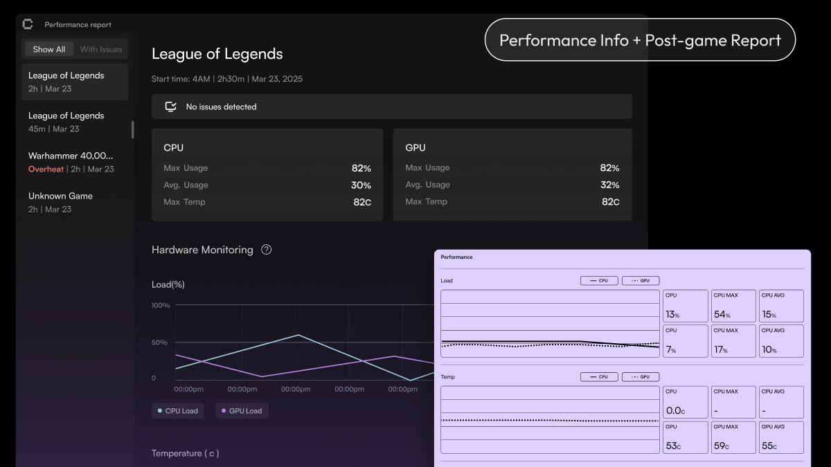Screen dimensions: 831x467
Task: Click the overlay CPU AVG 10% tile
Action: (x=781, y=341)
